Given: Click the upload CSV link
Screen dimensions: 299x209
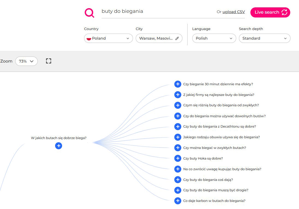Looking at the screenshot, I should tap(233, 12).
